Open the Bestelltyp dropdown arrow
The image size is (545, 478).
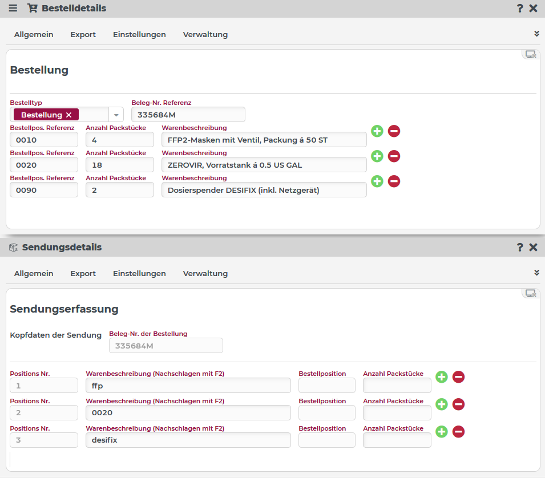pyautogui.click(x=115, y=115)
